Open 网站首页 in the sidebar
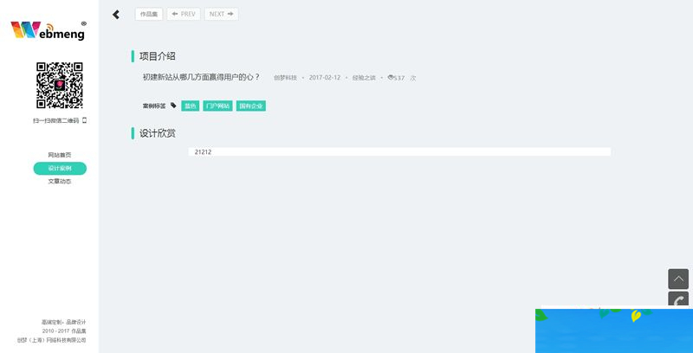The width and height of the screenshot is (693, 353). point(60,155)
